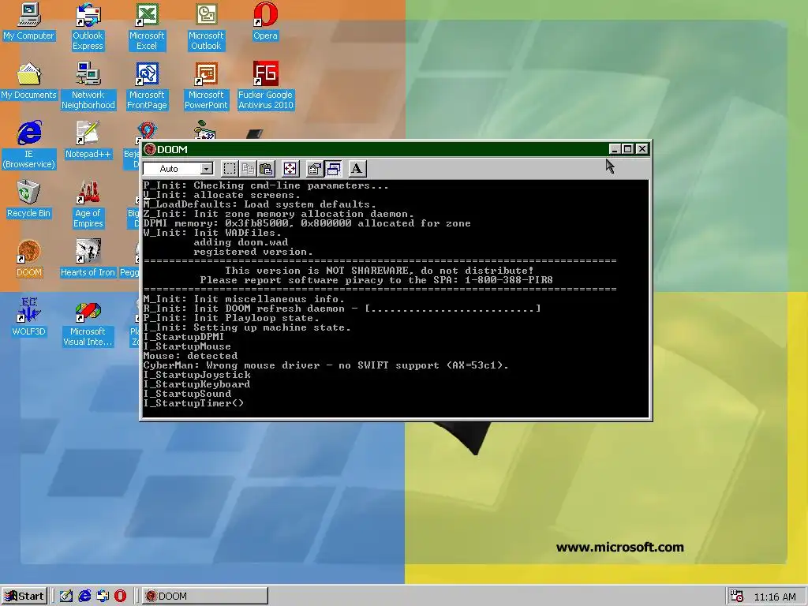Click Mark tool in DOOM toolbar
The height and width of the screenshot is (606, 808).
230,169
